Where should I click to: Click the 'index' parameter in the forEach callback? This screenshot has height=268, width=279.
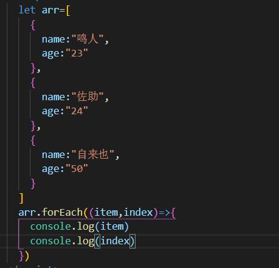pos(138,212)
